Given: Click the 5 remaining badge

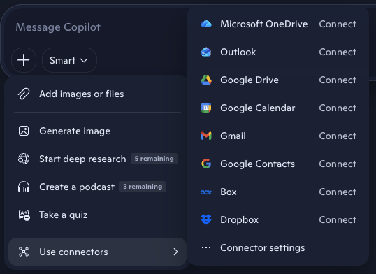Looking at the screenshot, I should pyautogui.click(x=154, y=159).
